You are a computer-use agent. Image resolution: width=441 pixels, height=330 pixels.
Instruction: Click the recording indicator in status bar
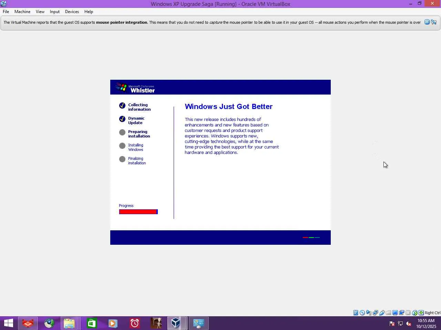tap(402, 313)
